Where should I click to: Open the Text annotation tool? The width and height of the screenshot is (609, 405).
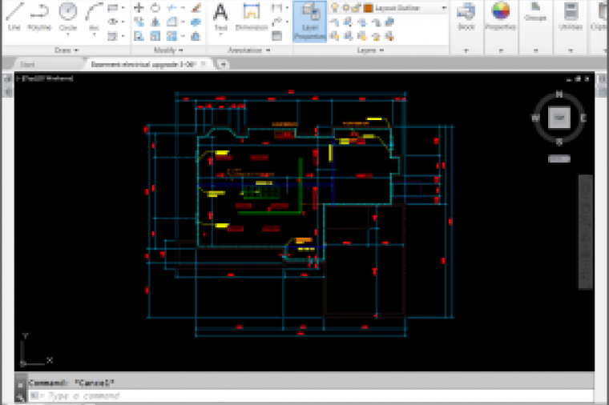tap(220, 16)
